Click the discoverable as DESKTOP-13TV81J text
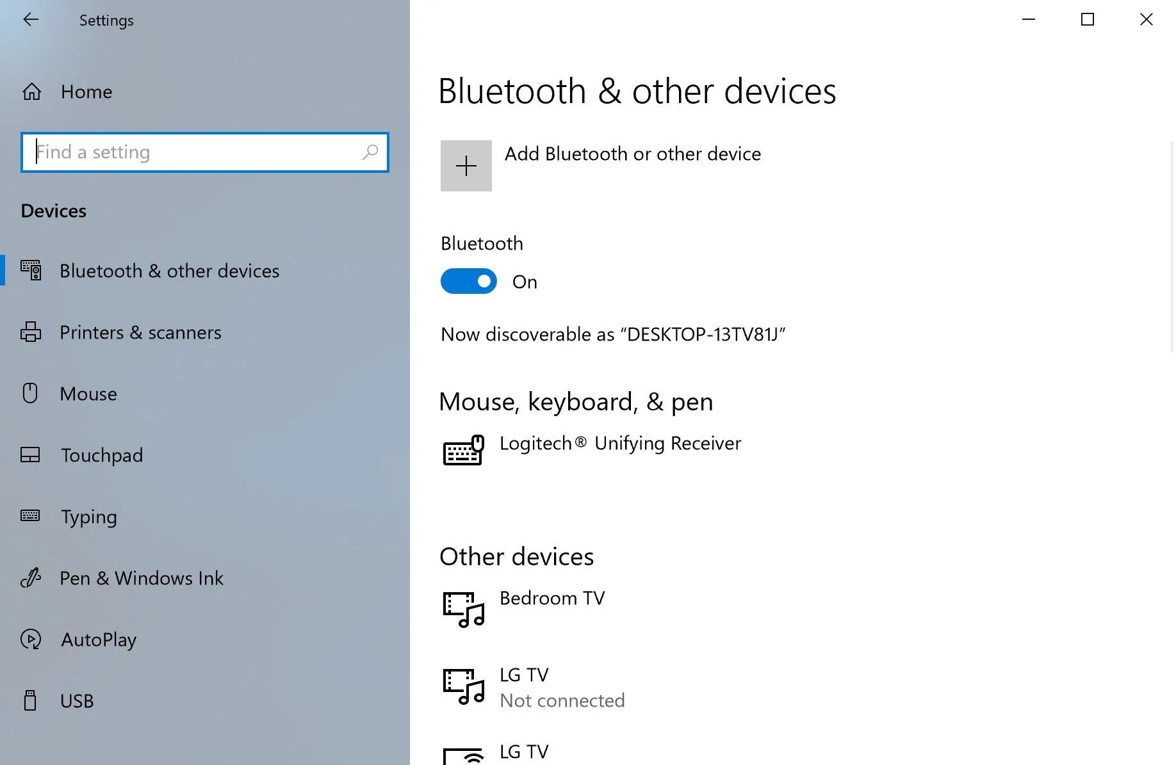1176x765 pixels. click(x=613, y=334)
